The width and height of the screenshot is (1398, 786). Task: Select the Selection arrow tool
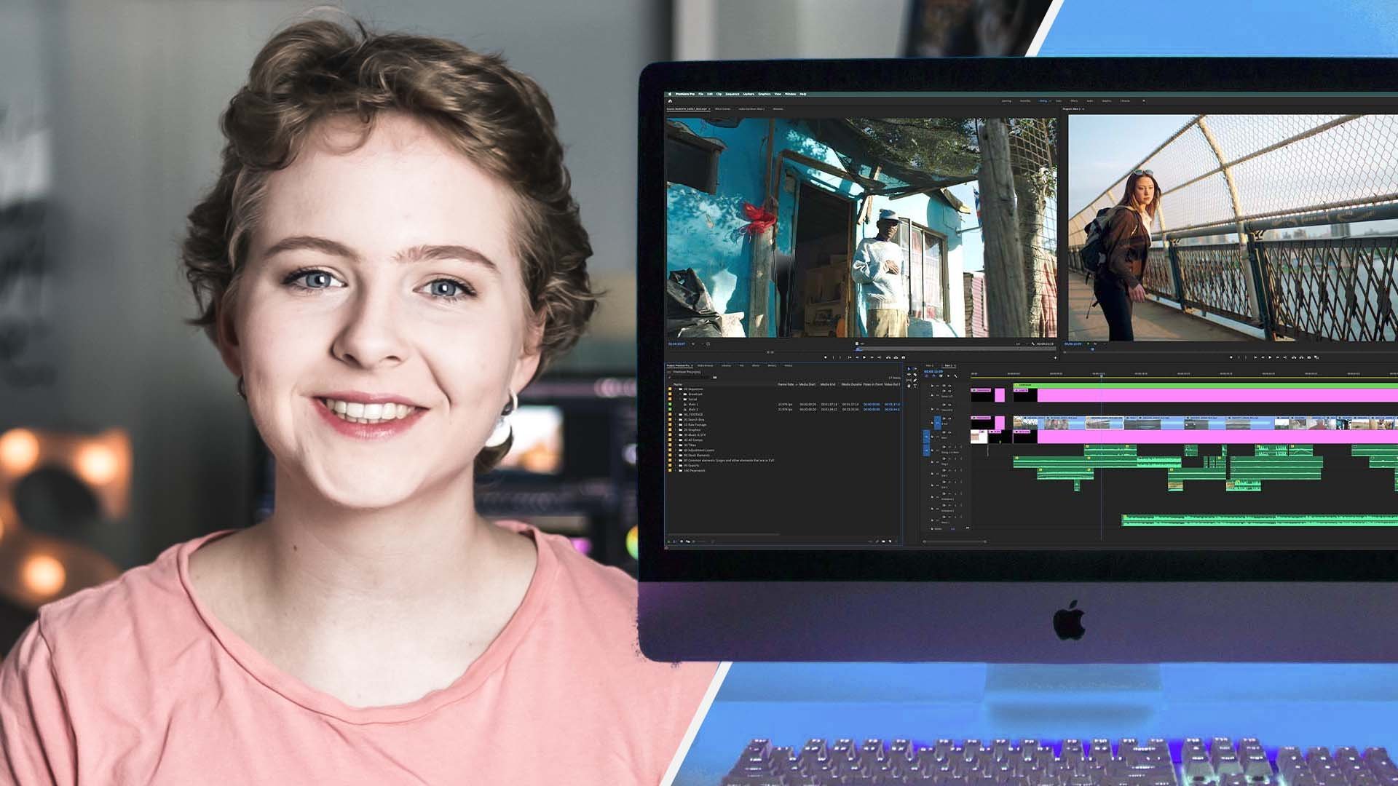point(909,369)
